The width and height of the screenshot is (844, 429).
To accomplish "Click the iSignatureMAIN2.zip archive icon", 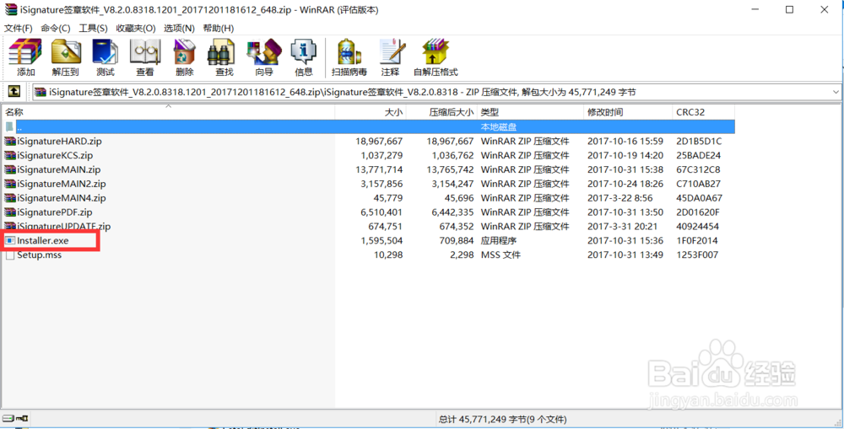I will pos(9,184).
